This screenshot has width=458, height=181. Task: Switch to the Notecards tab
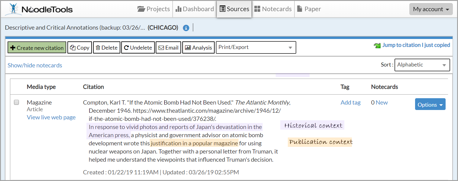coord(273,9)
